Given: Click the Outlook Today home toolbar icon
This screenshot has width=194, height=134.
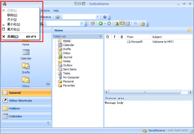Looking at the screenshot, I should click(x=93, y=23).
